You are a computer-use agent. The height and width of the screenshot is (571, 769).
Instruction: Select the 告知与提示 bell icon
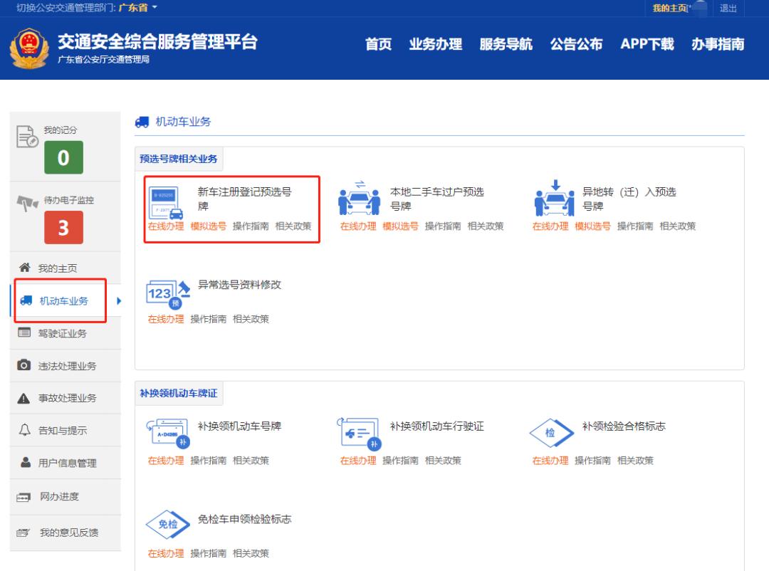pos(26,430)
